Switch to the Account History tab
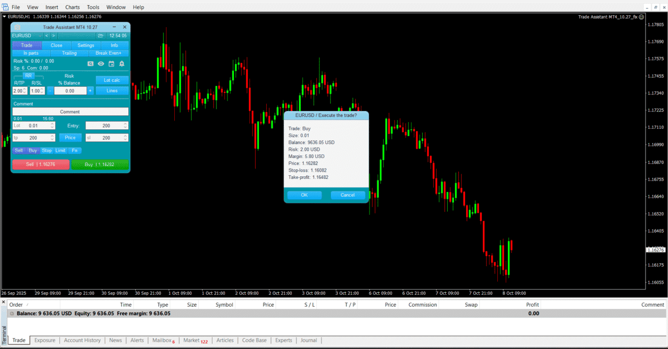Viewport: 668px width, 349px height. [82, 340]
